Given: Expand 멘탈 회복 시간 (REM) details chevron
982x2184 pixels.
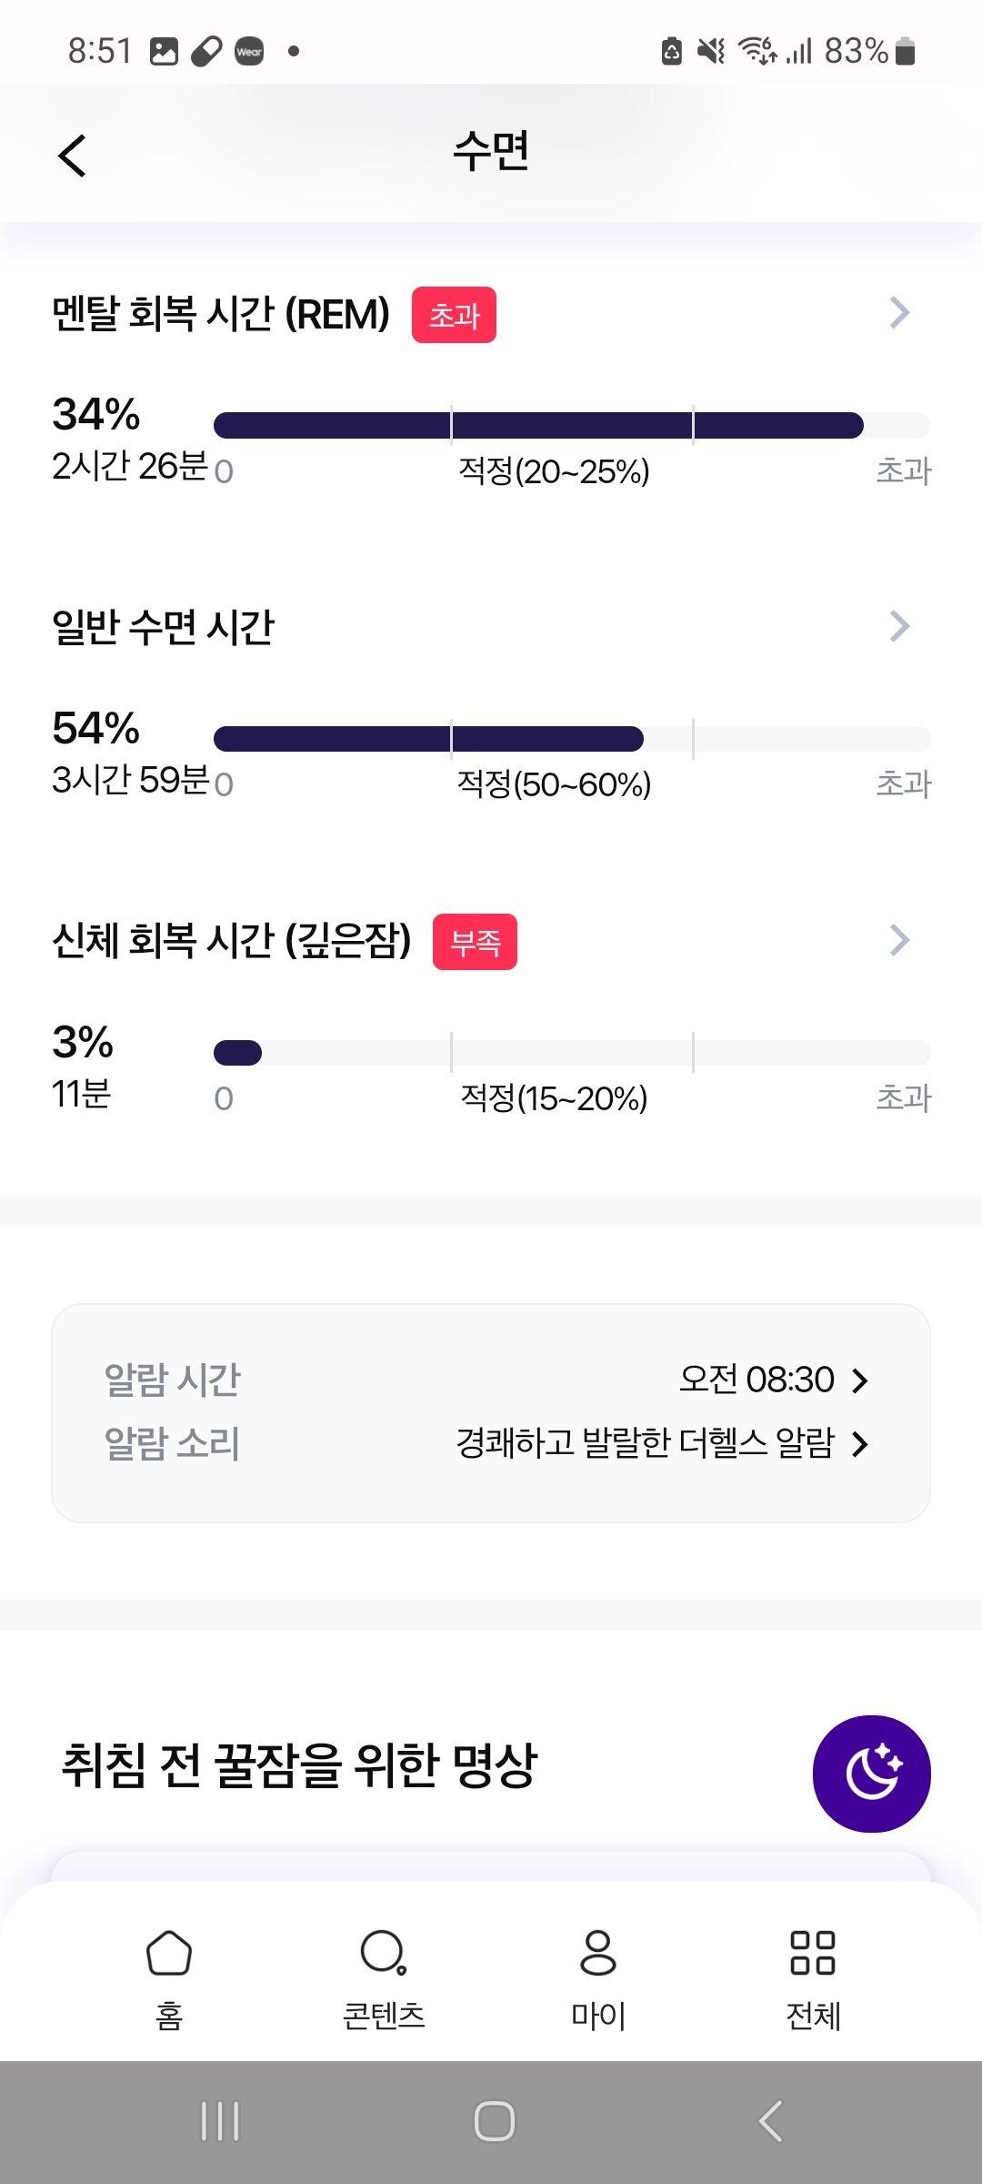Looking at the screenshot, I should pyautogui.click(x=899, y=312).
